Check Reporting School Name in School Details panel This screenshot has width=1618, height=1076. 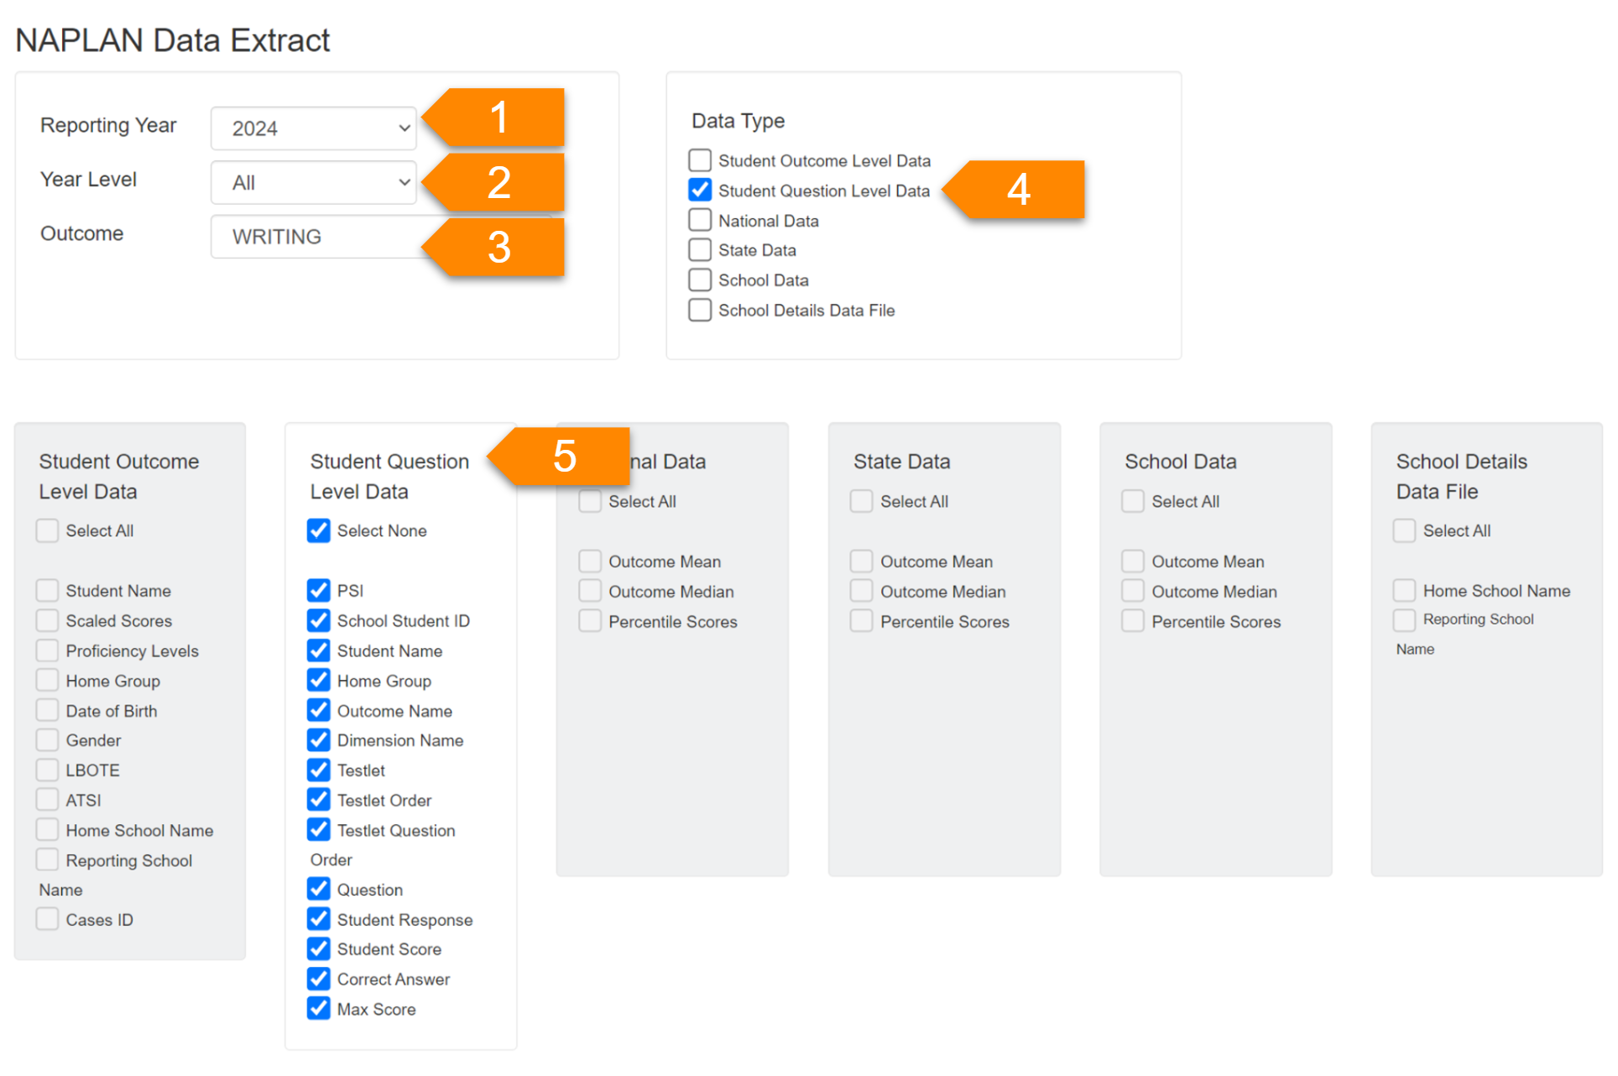point(1405,620)
